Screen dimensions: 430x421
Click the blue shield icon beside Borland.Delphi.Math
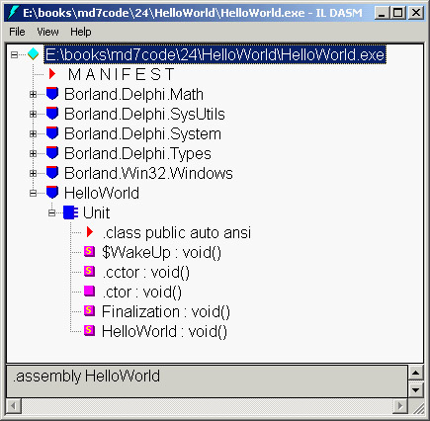coord(52,94)
